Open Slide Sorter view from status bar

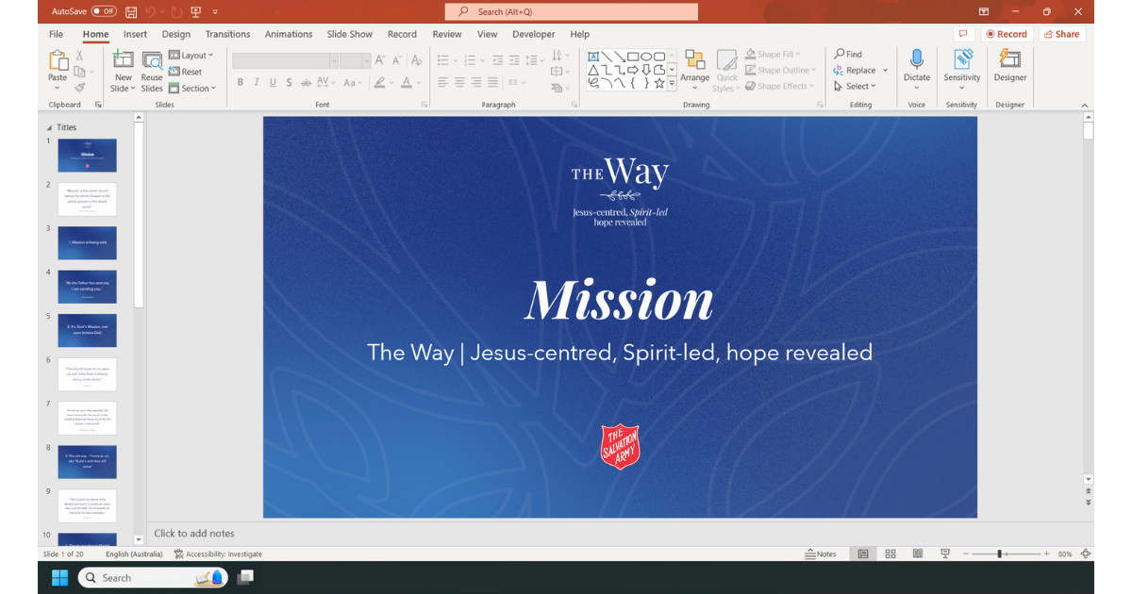890,554
